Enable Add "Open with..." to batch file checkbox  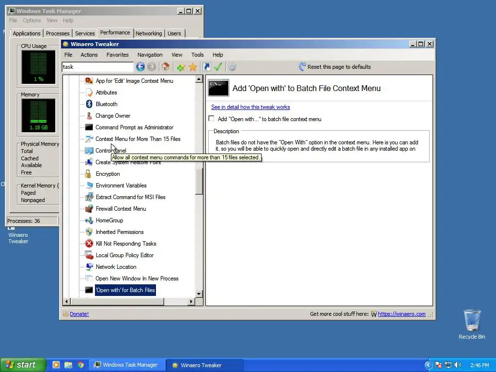(x=211, y=119)
